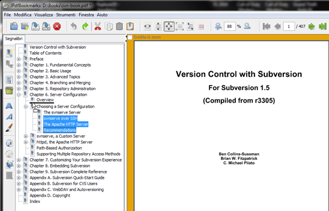Toggle italic style for bookmark (slanted A)
329x211 pixels.
(x=9, y=116)
